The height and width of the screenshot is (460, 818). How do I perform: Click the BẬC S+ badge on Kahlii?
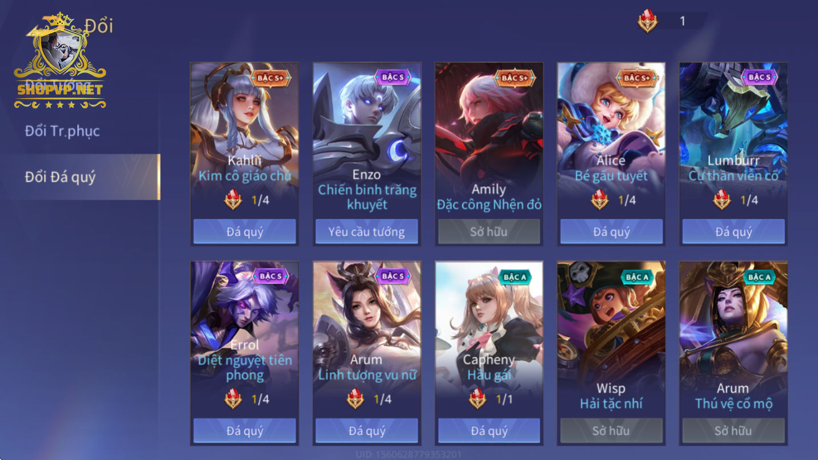tap(270, 78)
